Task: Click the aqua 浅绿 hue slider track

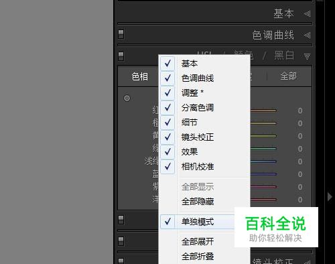Action: coord(263,161)
